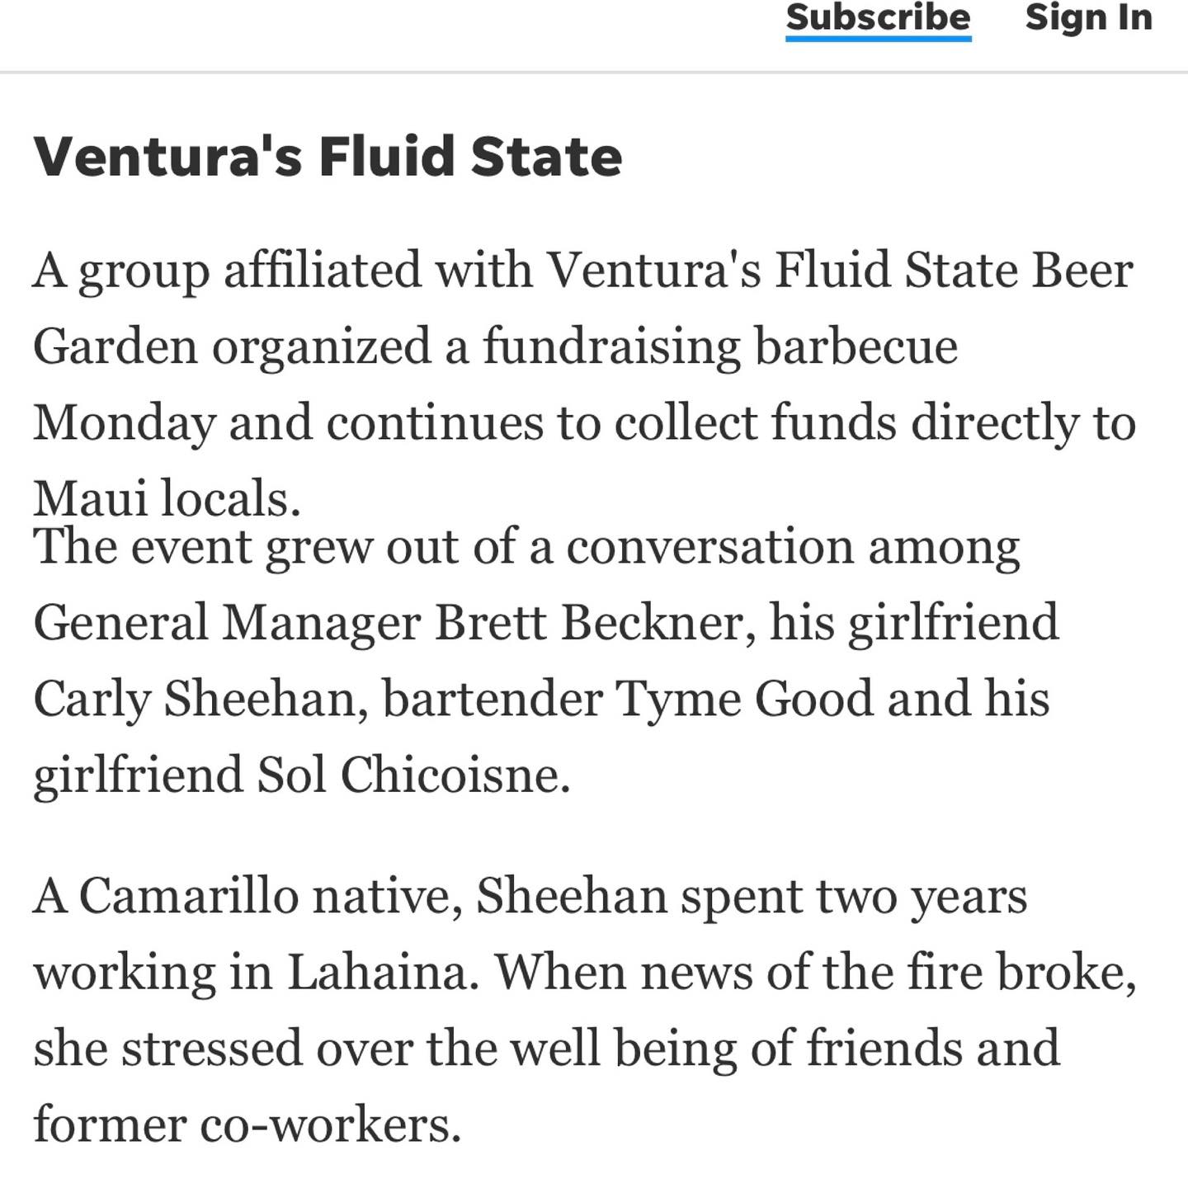Click the words 'General Manager'
The width and height of the screenshot is (1188, 1188).
coord(227,622)
